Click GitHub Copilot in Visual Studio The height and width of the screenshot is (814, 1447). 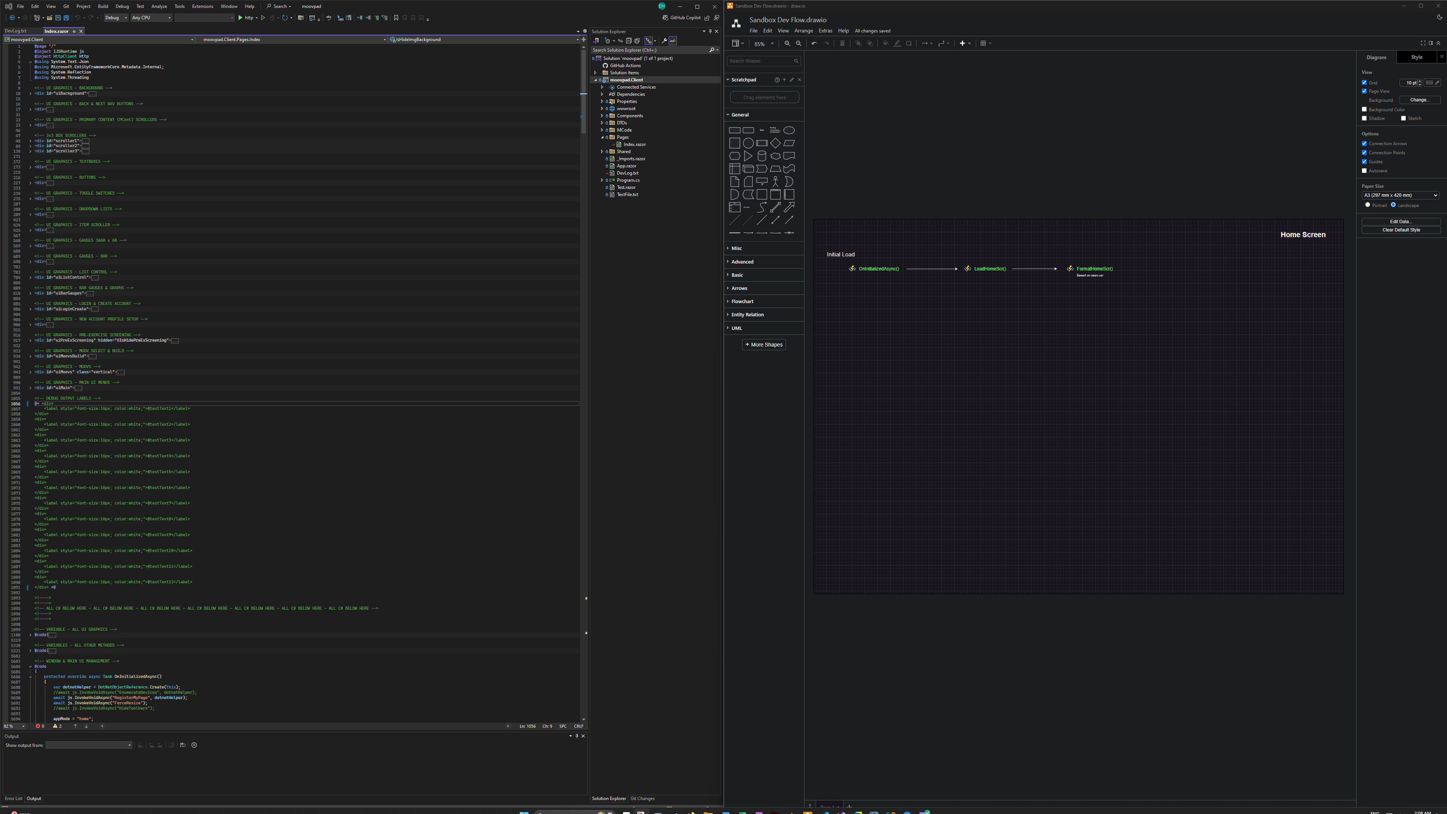(681, 18)
